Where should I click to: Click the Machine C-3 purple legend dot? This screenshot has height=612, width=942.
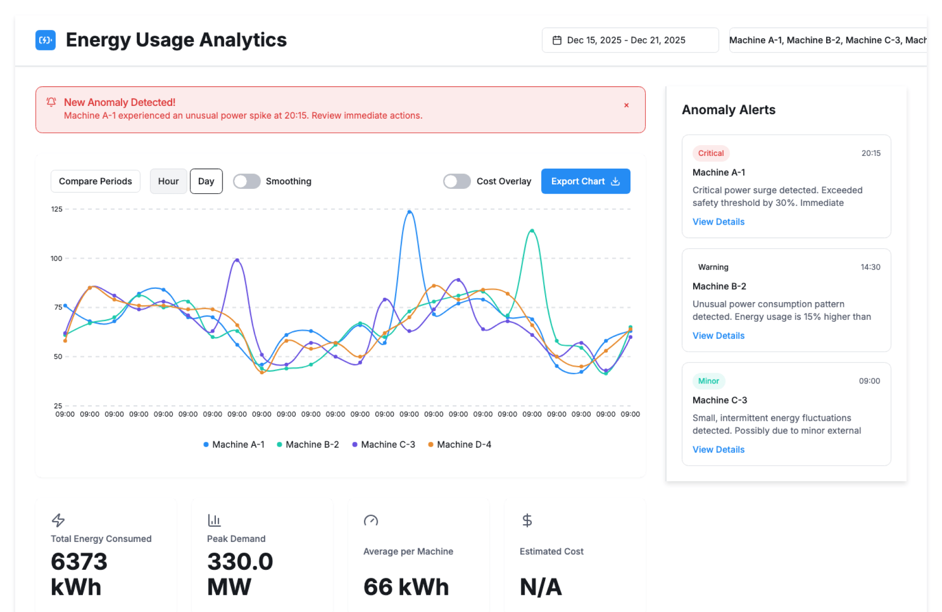[x=355, y=444]
